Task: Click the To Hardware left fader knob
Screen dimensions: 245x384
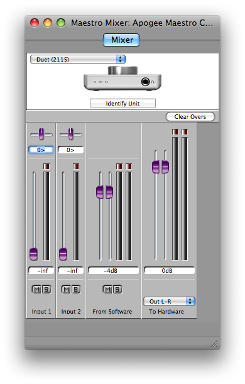Action: point(156,167)
